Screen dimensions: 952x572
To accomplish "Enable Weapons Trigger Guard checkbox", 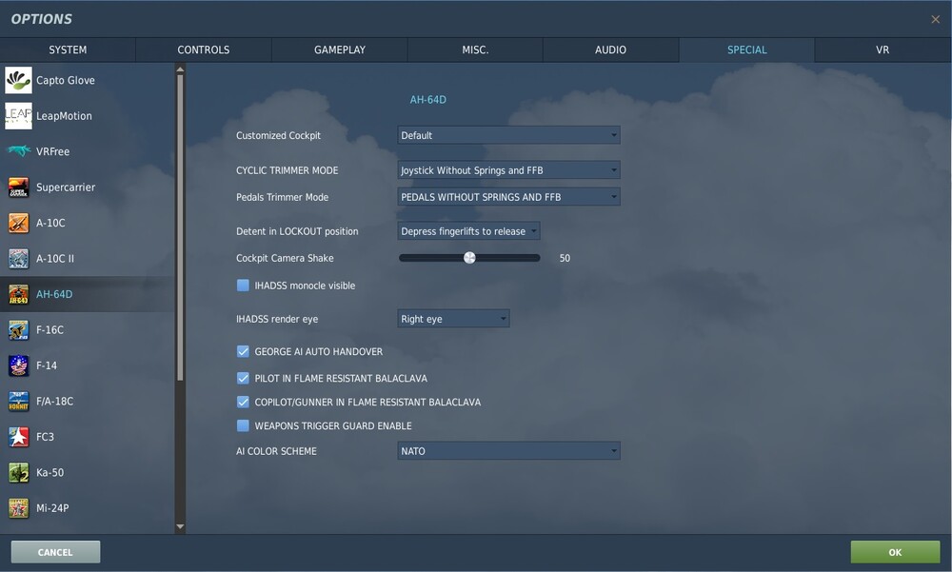I will [243, 425].
